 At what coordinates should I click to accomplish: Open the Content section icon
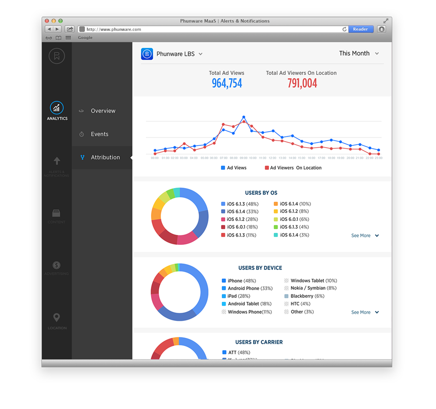(56, 213)
